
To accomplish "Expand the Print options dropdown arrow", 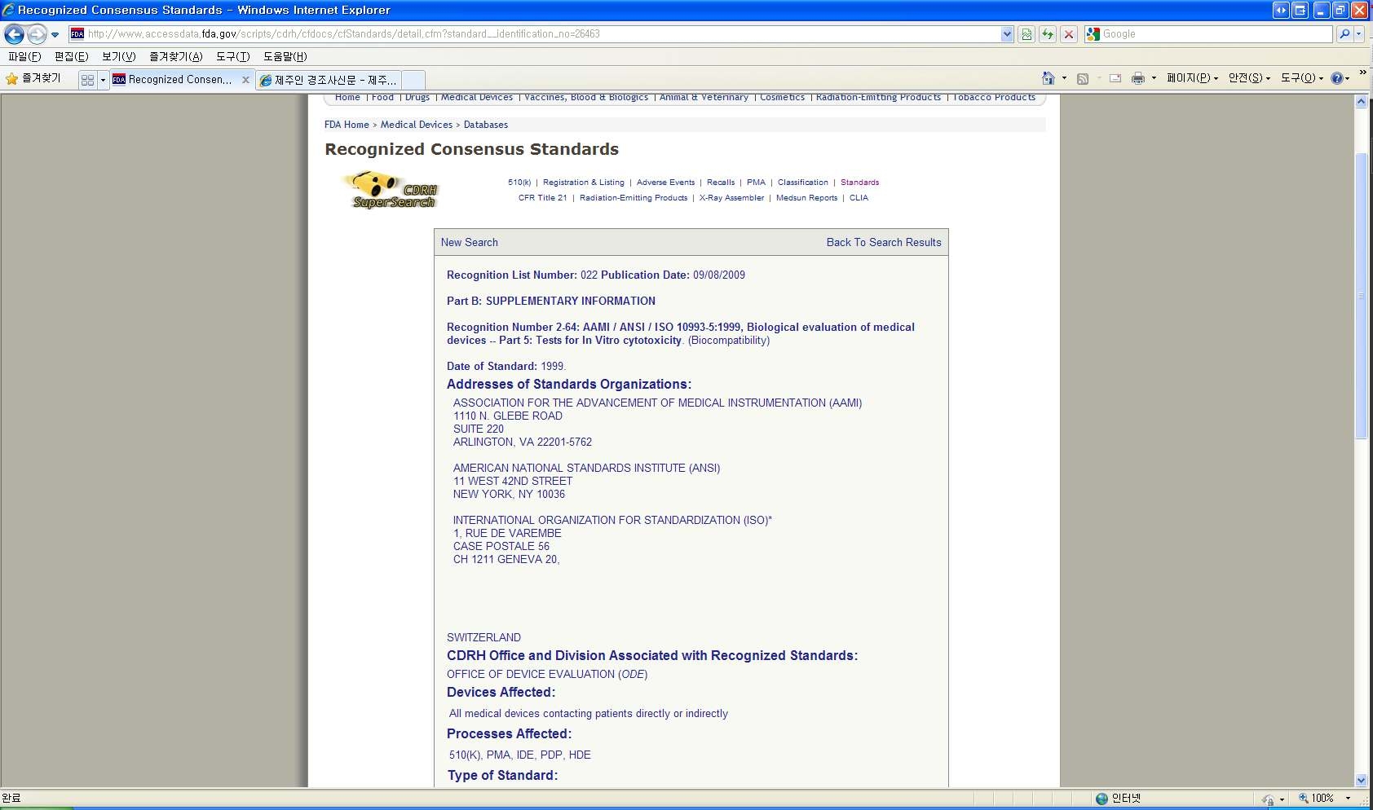I will tap(1154, 78).
